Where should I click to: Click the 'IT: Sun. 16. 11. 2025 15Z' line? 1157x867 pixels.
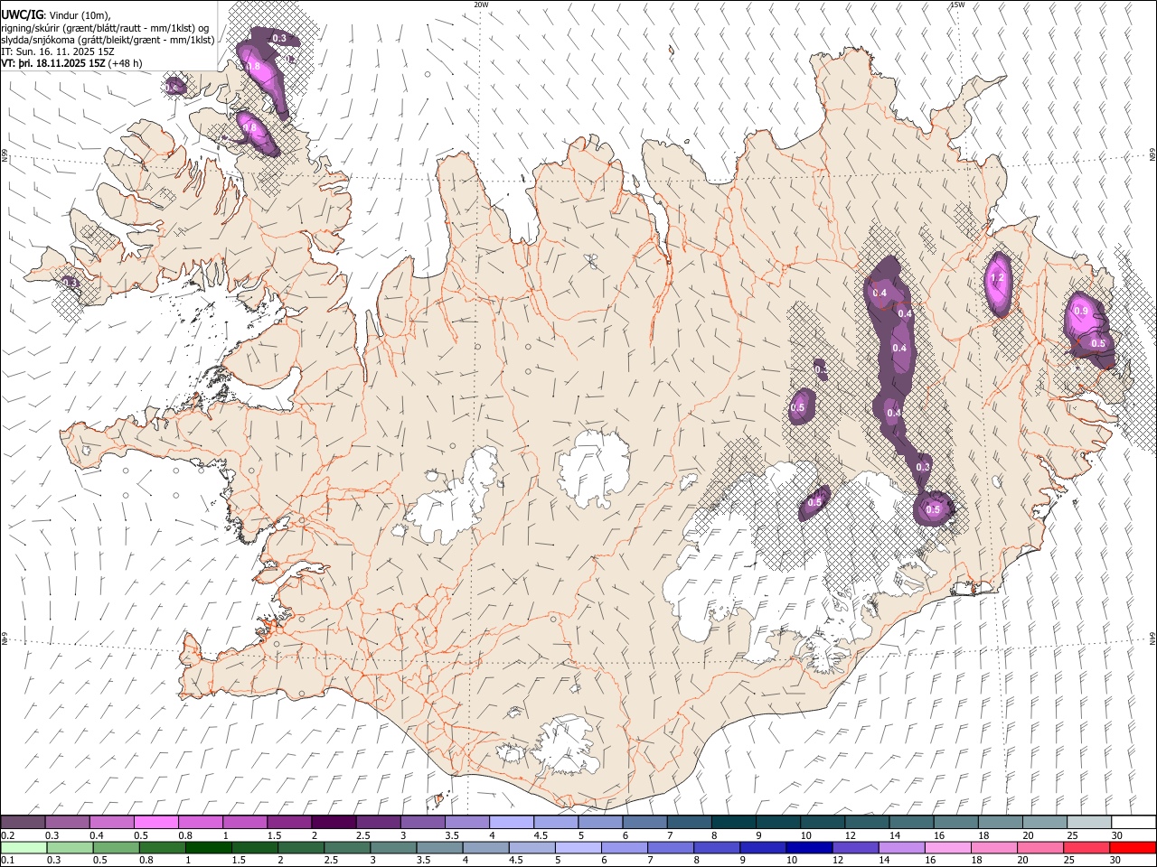[58, 51]
